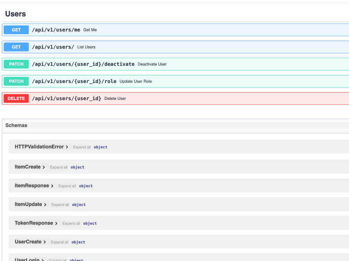
Task: Expand the UserCreate schema chevron
Action: pos(45,242)
